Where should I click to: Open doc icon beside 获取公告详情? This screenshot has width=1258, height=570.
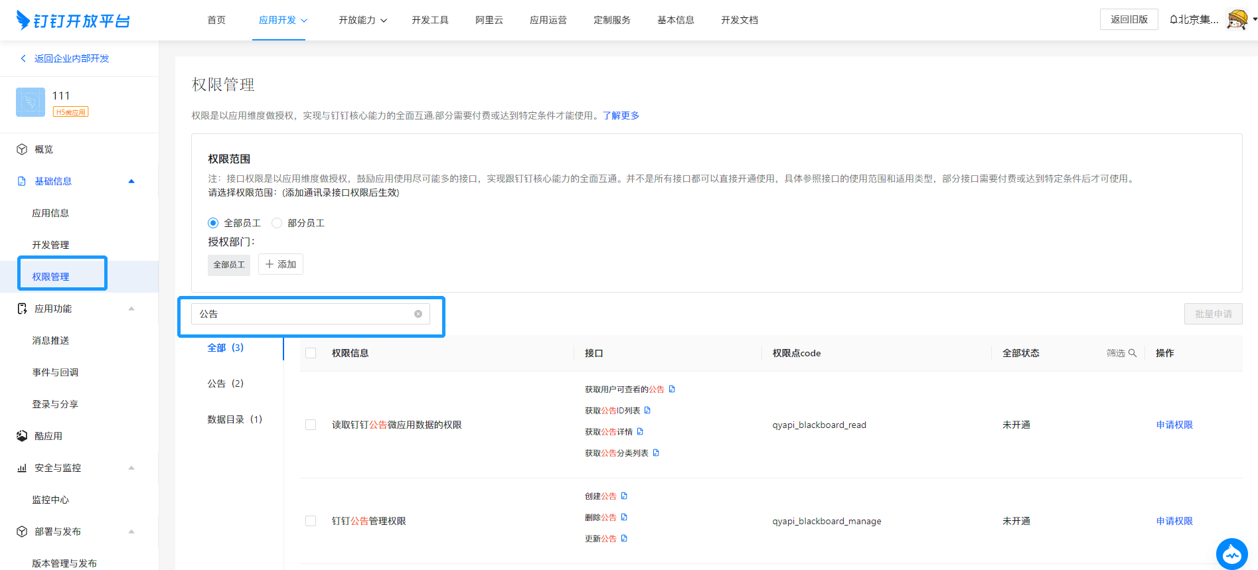click(x=640, y=432)
